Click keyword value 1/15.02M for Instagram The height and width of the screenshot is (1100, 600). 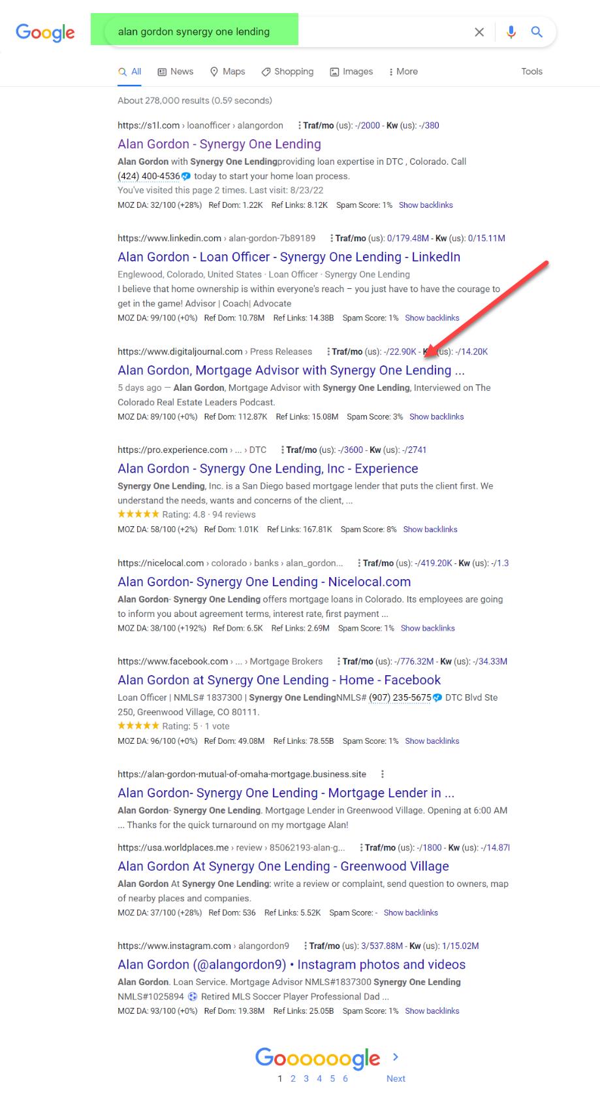click(x=460, y=946)
